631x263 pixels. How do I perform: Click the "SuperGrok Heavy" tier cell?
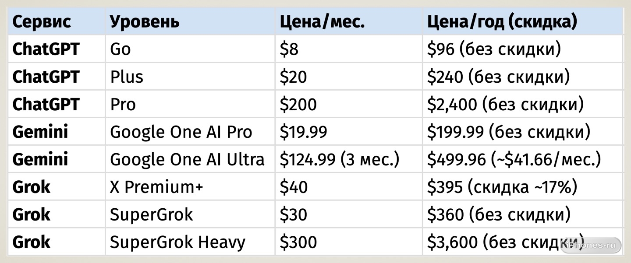[x=177, y=242]
